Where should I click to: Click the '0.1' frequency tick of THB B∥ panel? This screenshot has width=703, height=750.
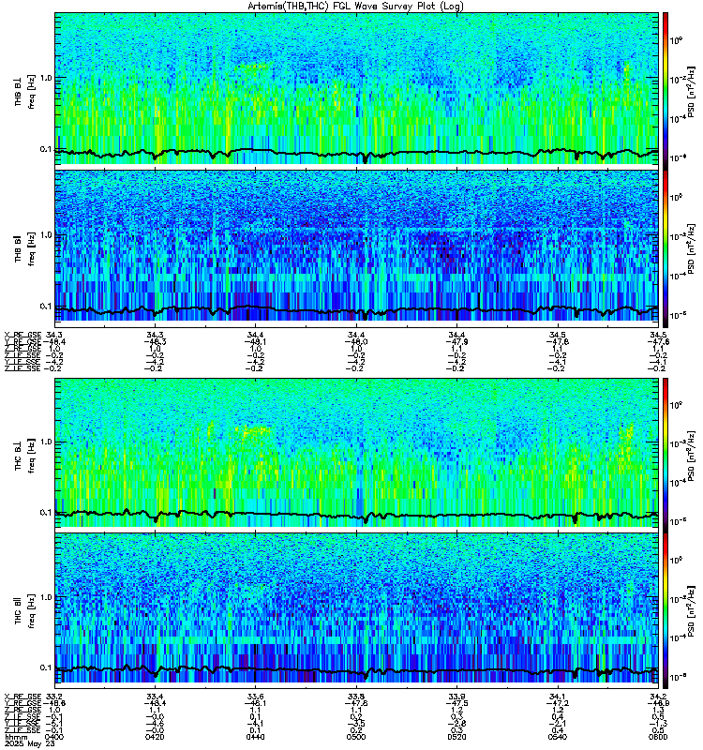pyautogui.click(x=46, y=307)
